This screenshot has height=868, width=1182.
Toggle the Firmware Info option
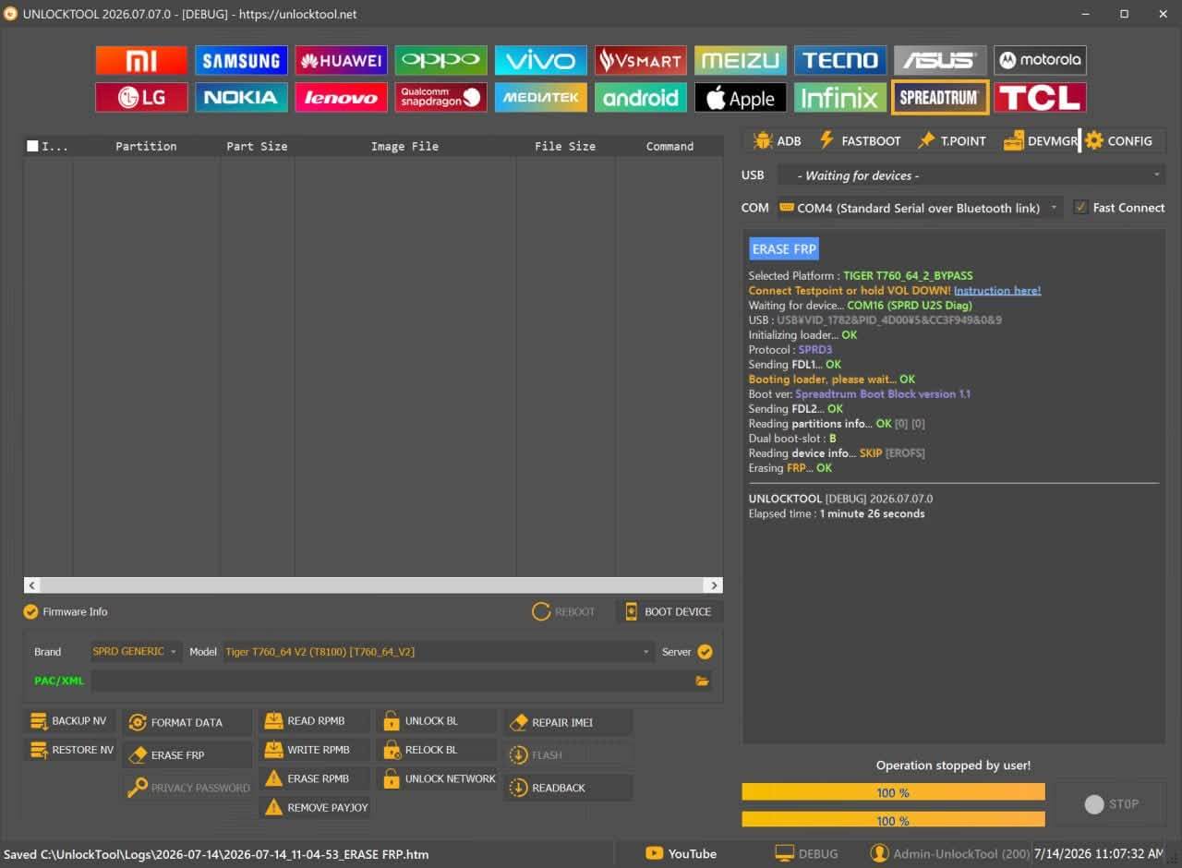[x=30, y=611]
